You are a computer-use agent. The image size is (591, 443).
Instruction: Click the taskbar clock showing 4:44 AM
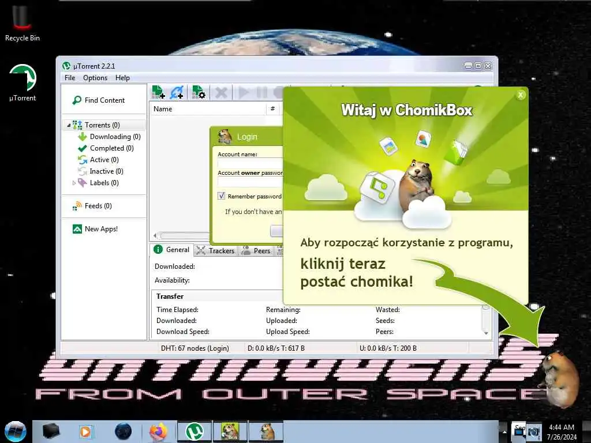(562, 431)
